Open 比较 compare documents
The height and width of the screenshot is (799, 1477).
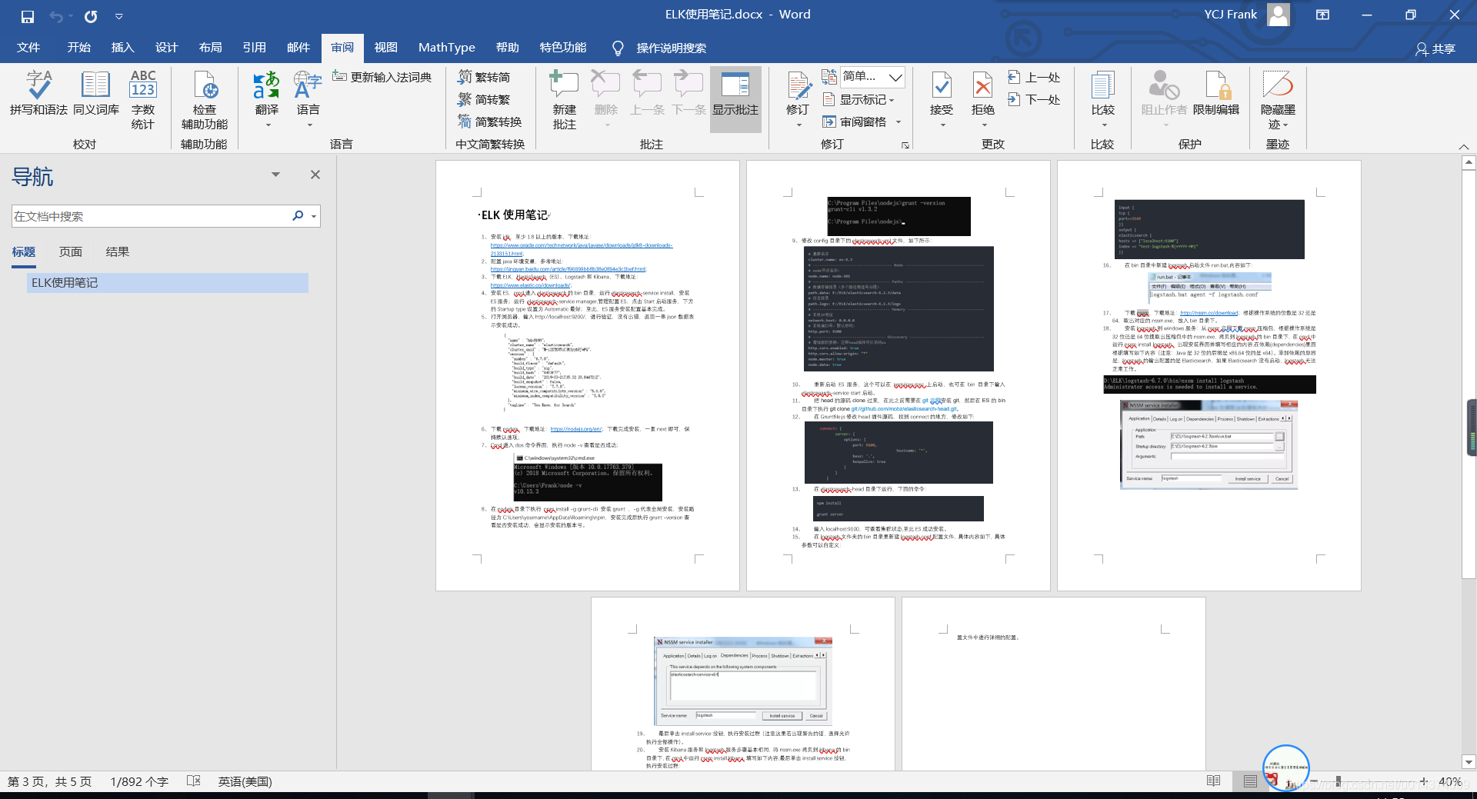[x=1103, y=98]
